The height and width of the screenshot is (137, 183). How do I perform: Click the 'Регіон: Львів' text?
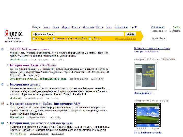(x=158, y=38)
